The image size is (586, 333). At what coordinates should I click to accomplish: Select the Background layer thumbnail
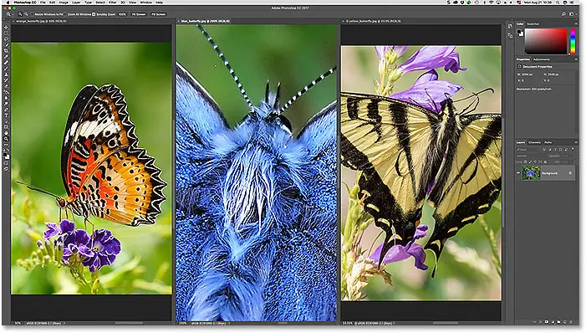click(531, 173)
